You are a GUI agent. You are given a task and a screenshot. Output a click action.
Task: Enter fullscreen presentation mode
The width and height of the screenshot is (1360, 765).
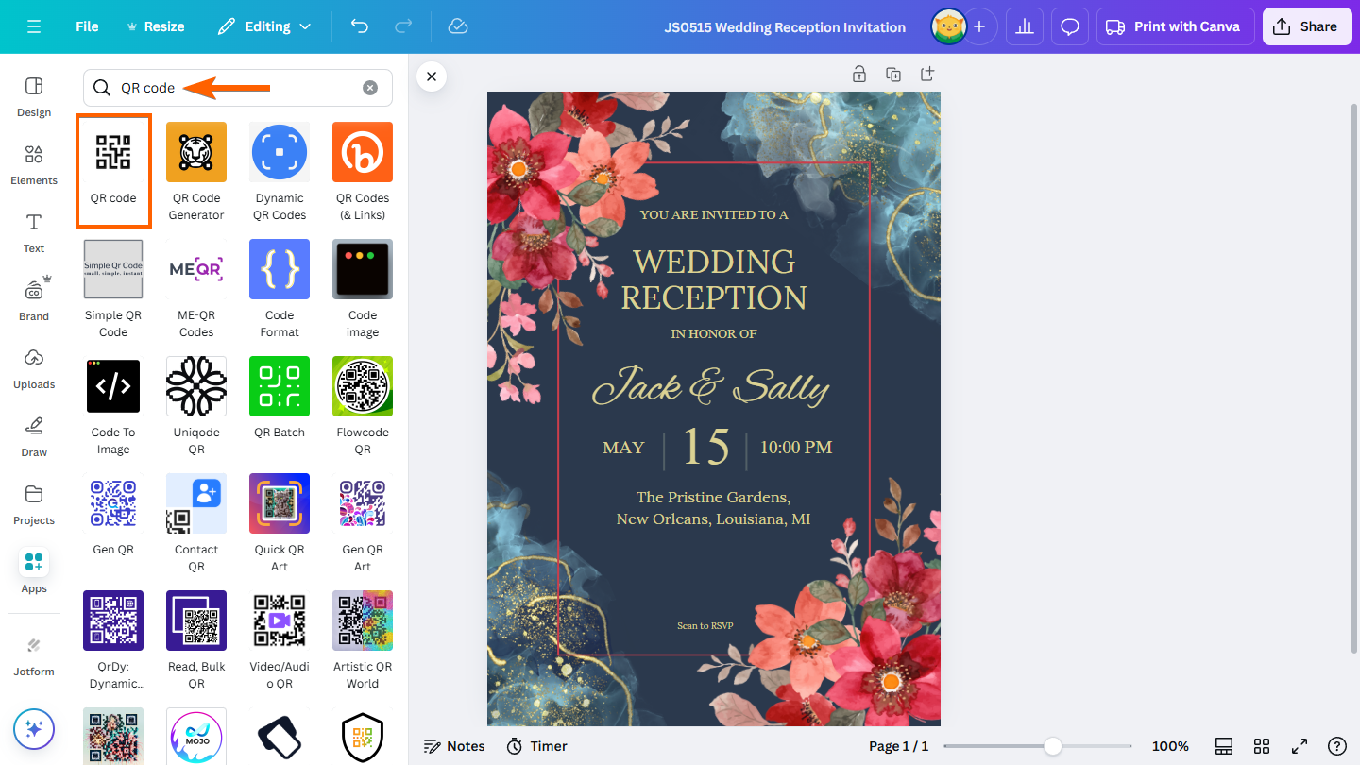coord(1300,746)
